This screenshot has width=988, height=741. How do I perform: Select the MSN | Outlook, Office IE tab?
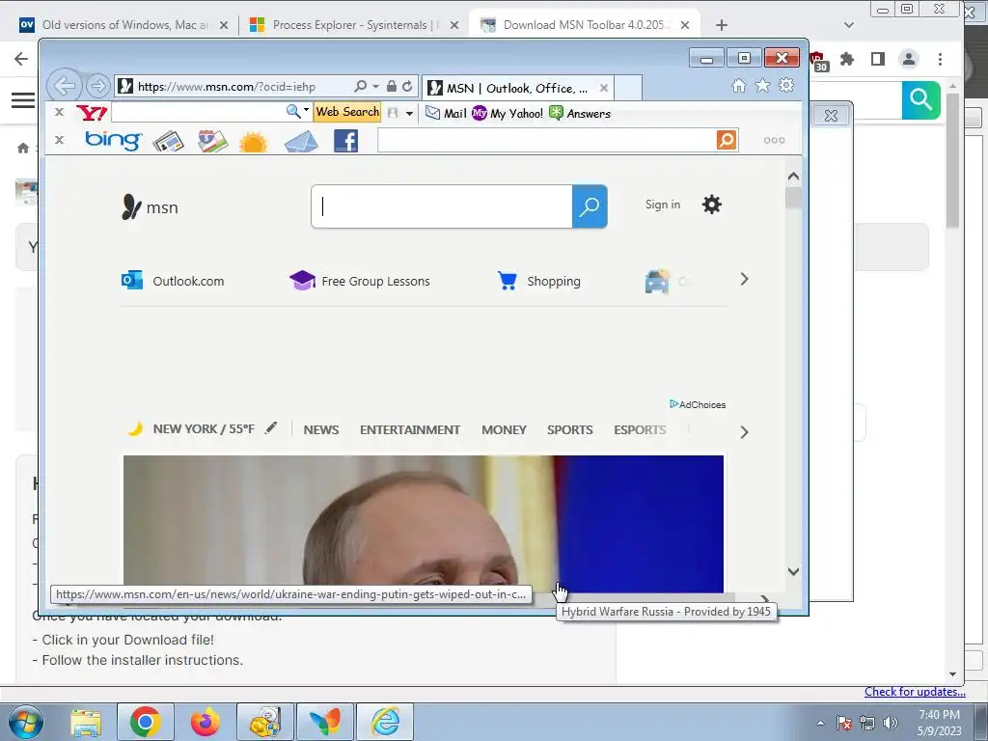tap(517, 88)
